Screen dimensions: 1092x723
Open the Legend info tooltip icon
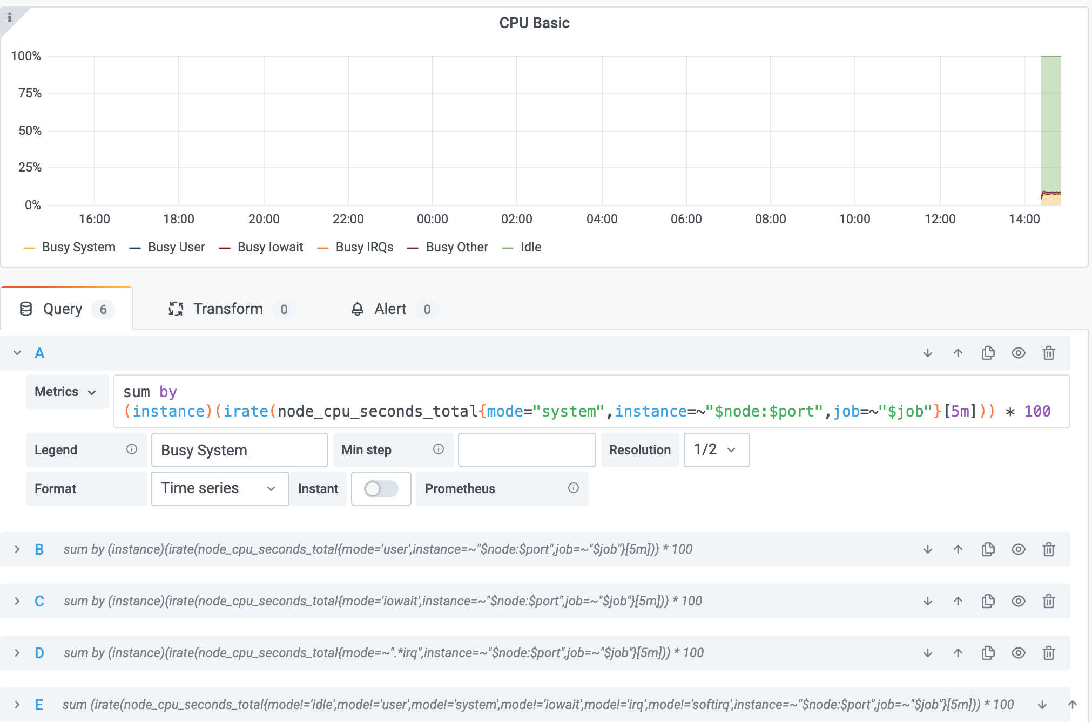(131, 449)
